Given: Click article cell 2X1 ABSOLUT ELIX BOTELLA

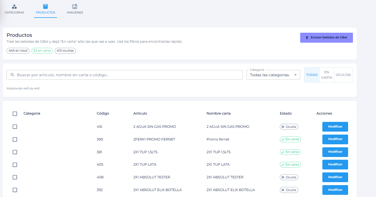Looking at the screenshot, I should pos(158,190).
